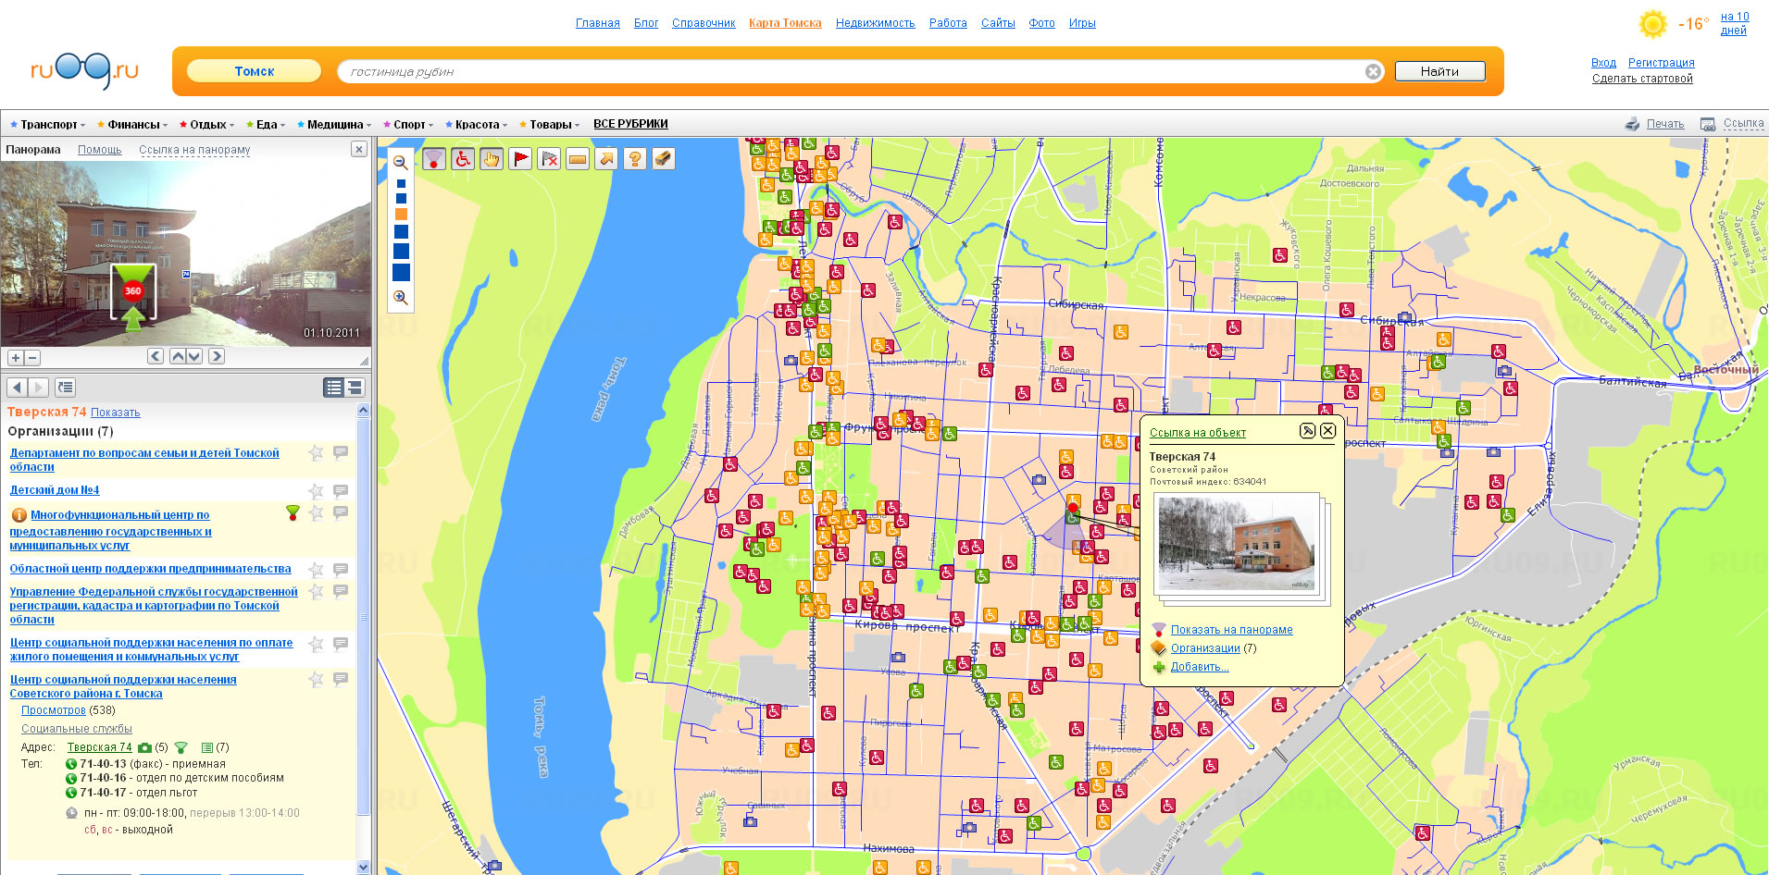
Task: Click the orange arrow route tool
Action: coord(606,159)
